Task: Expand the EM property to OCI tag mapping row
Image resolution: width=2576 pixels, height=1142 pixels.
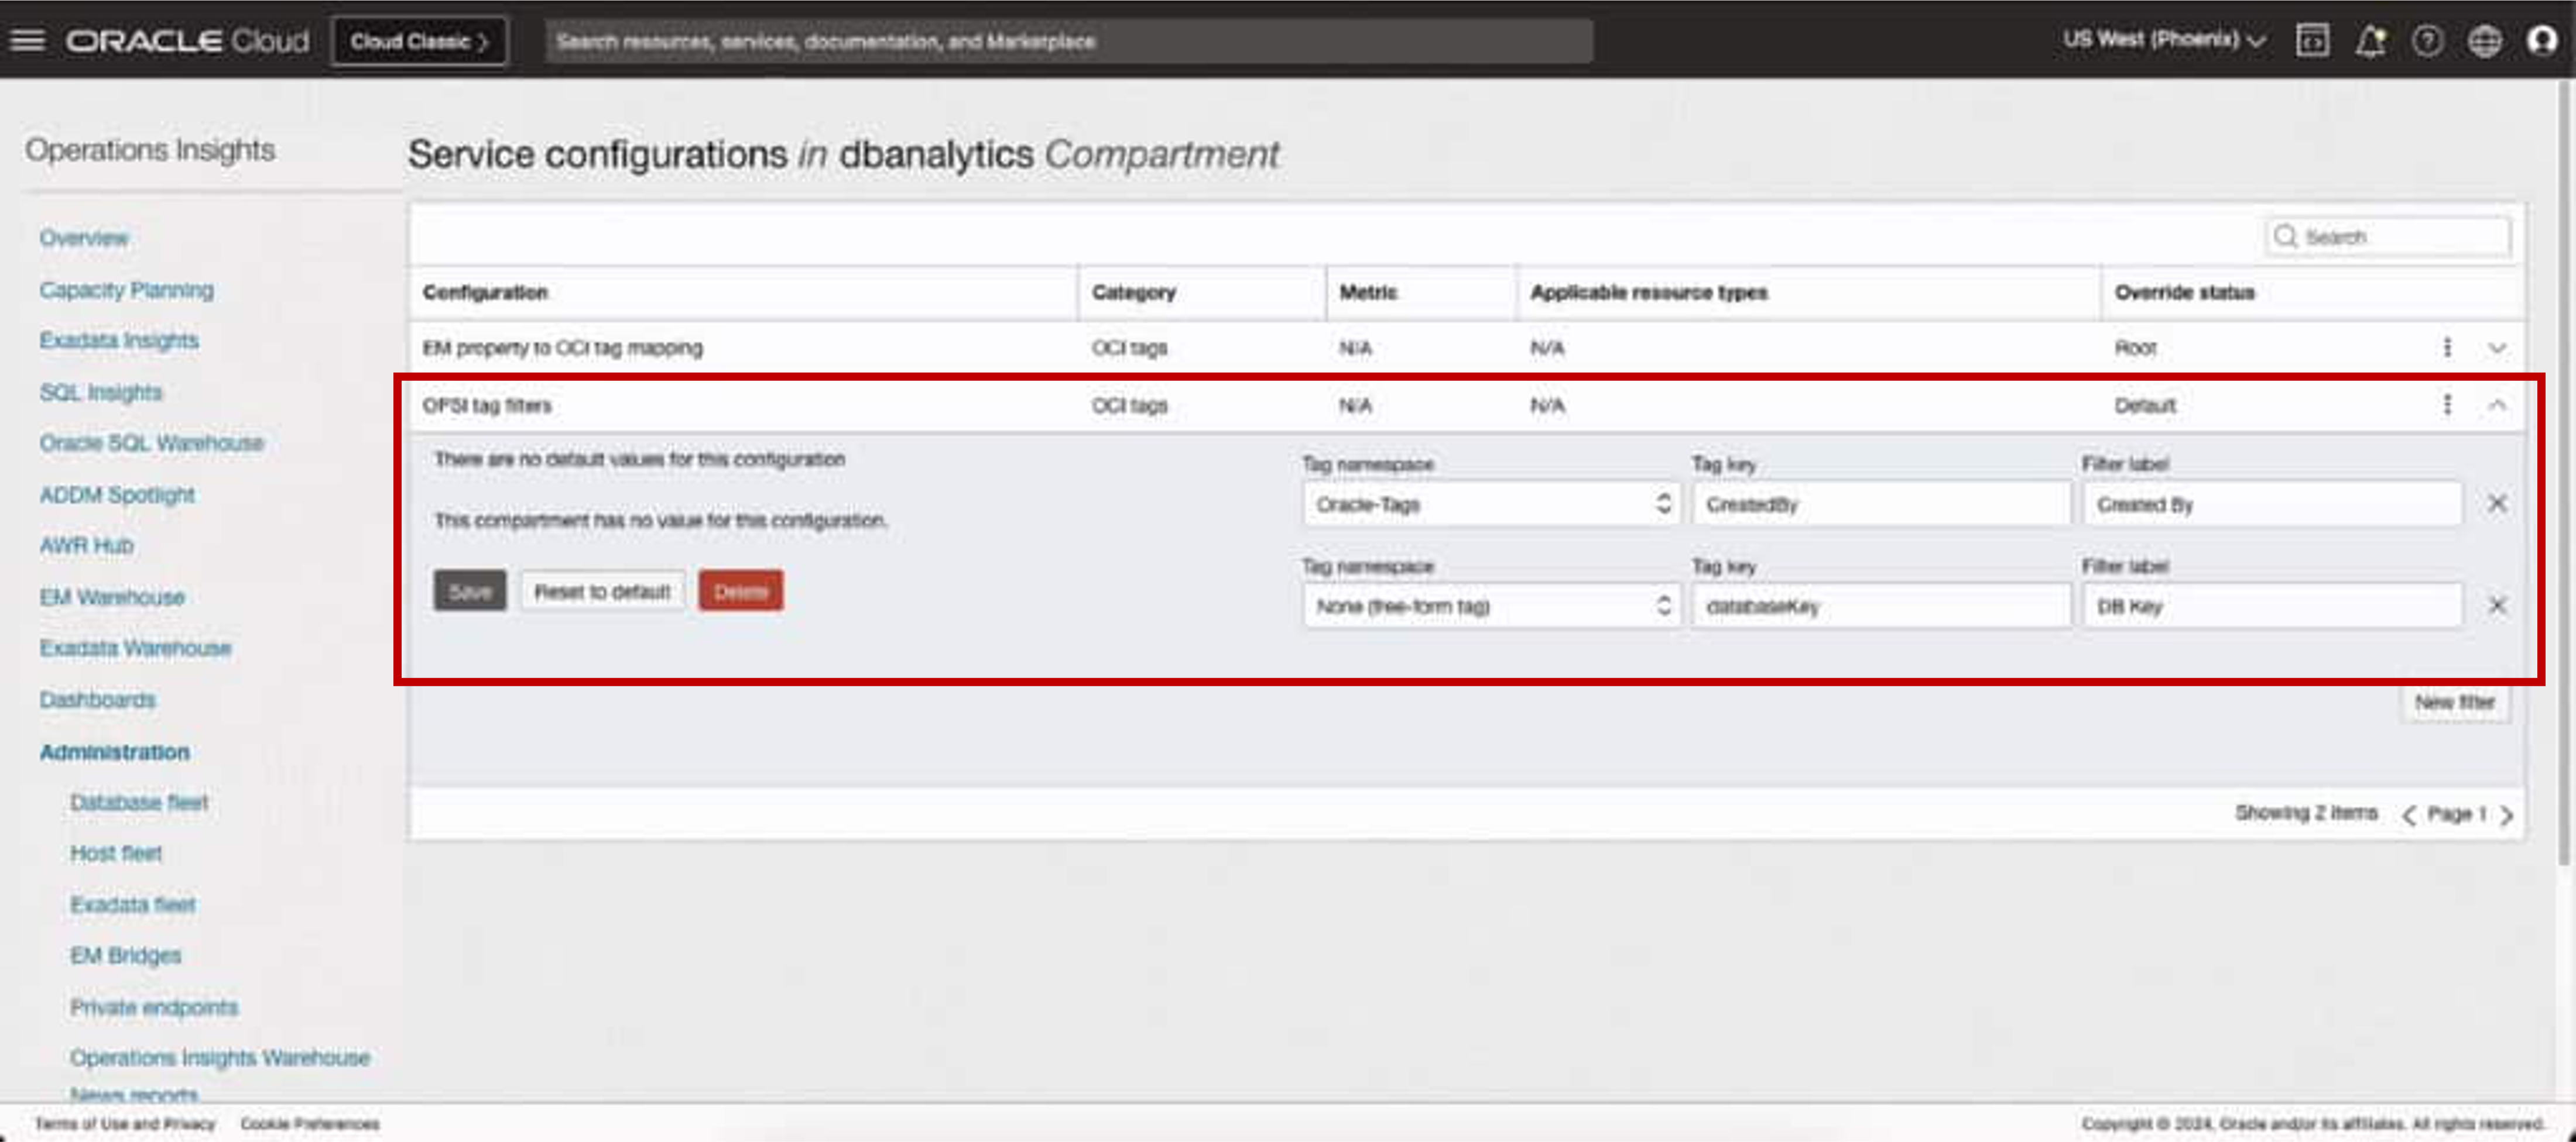Action: tap(2497, 348)
